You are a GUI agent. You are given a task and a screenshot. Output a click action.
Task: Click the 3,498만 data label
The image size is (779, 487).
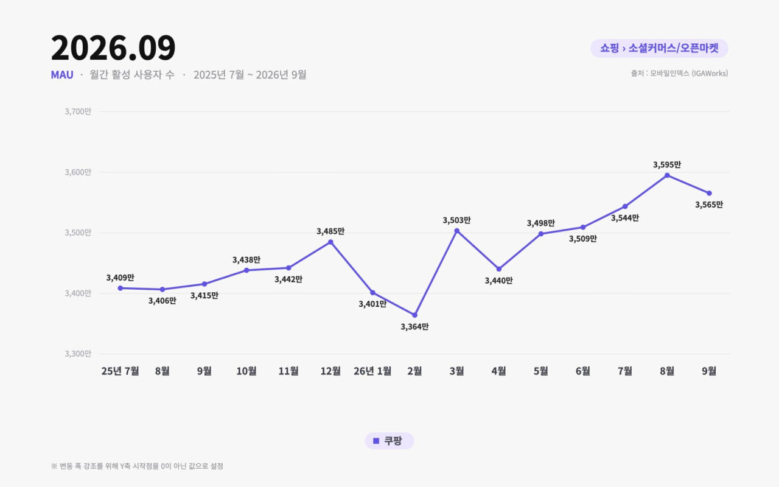[540, 223]
